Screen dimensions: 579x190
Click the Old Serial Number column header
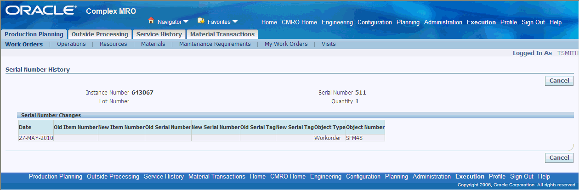click(x=168, y=127)
